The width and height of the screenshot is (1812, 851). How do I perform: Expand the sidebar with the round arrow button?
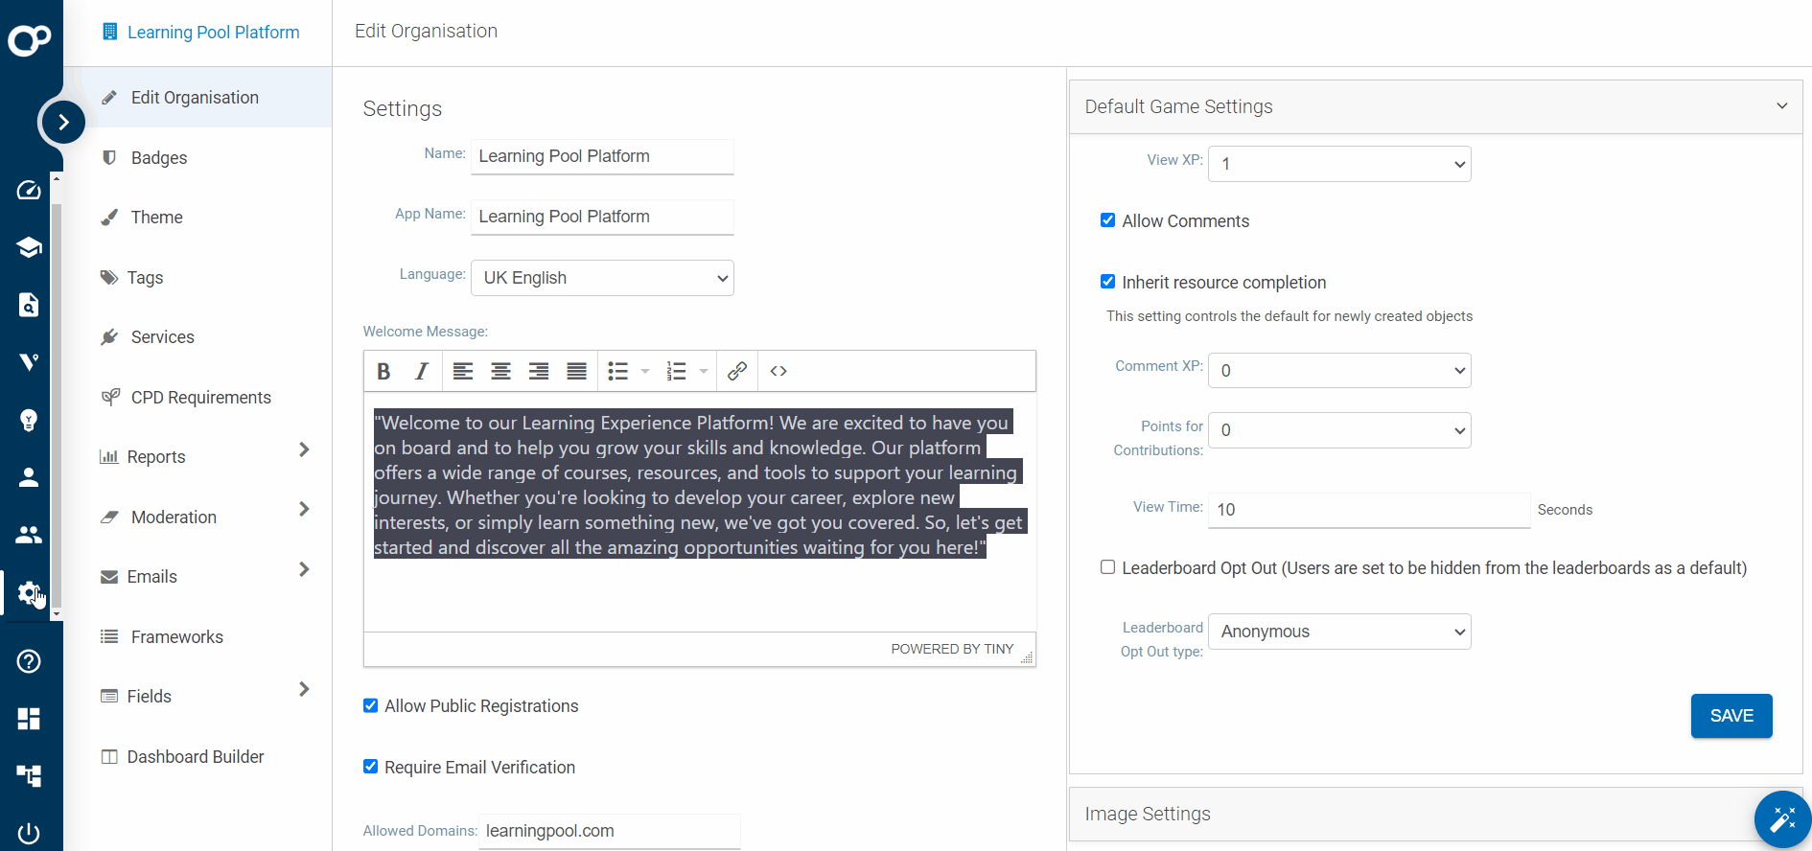63,122
